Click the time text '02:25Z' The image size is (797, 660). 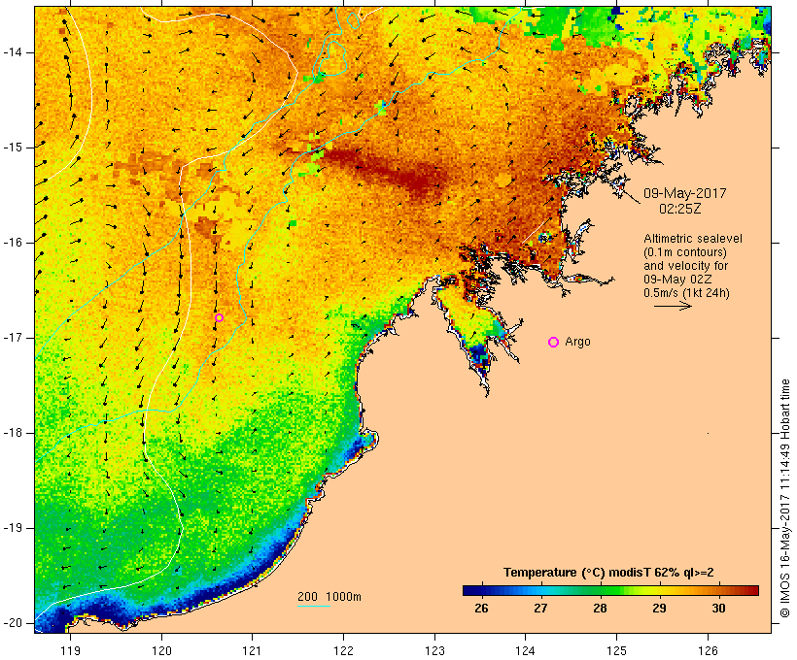pyautogui.click(x=680, y=209)
